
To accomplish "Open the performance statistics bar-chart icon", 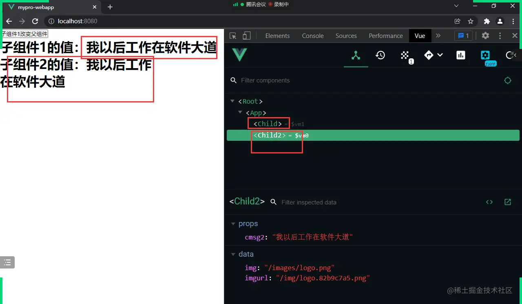I will tap(461, 55).
